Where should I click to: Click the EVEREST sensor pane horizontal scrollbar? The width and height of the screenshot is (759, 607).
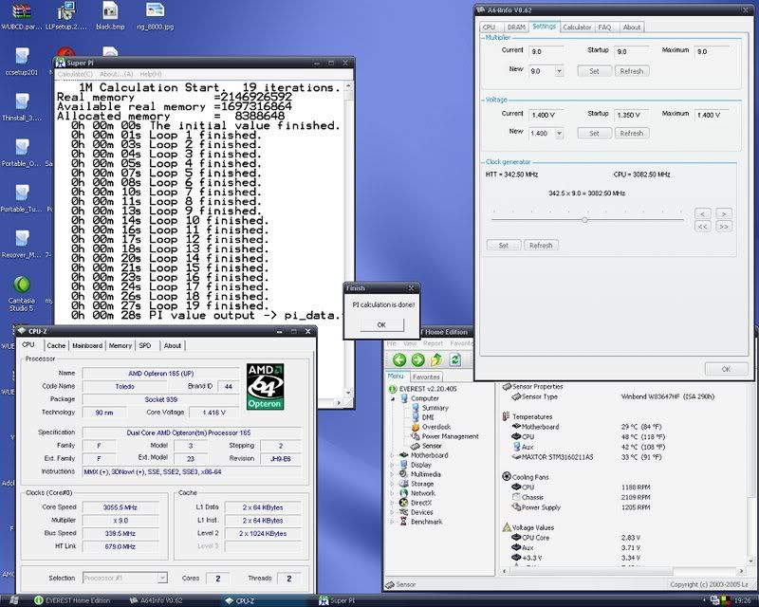pyautogui.click(x=623, y=571)
